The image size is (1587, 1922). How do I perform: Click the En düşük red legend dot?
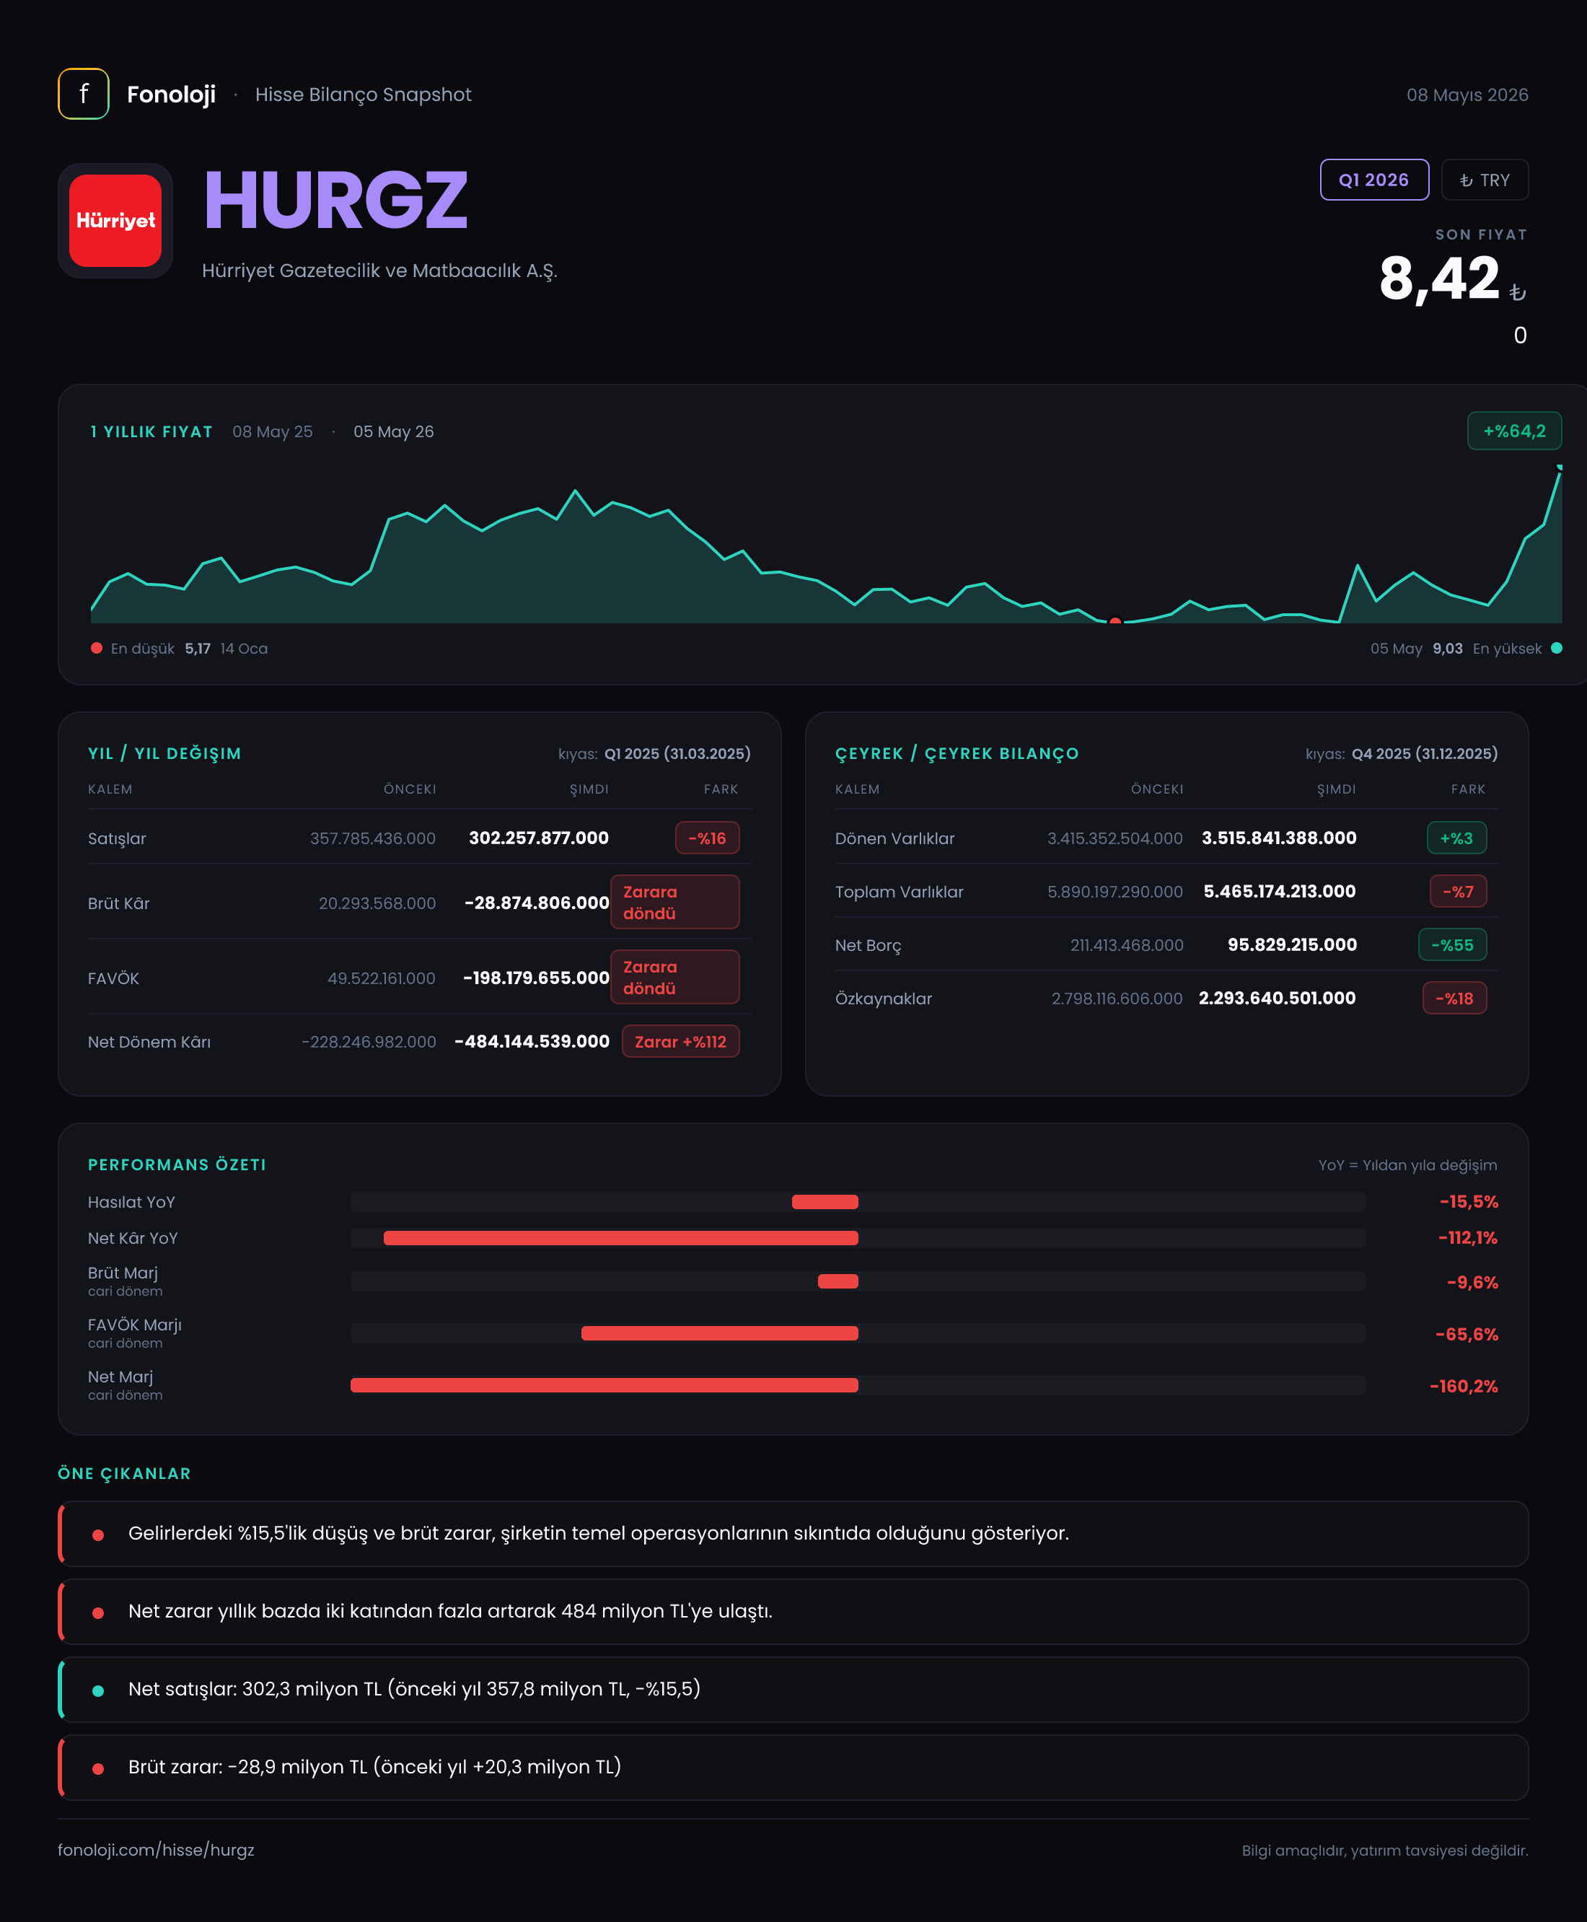pyautogui.click(x=96, y=649)
